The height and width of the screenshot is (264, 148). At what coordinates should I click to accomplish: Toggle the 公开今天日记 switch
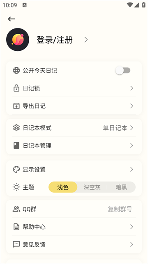pos(123,71)
